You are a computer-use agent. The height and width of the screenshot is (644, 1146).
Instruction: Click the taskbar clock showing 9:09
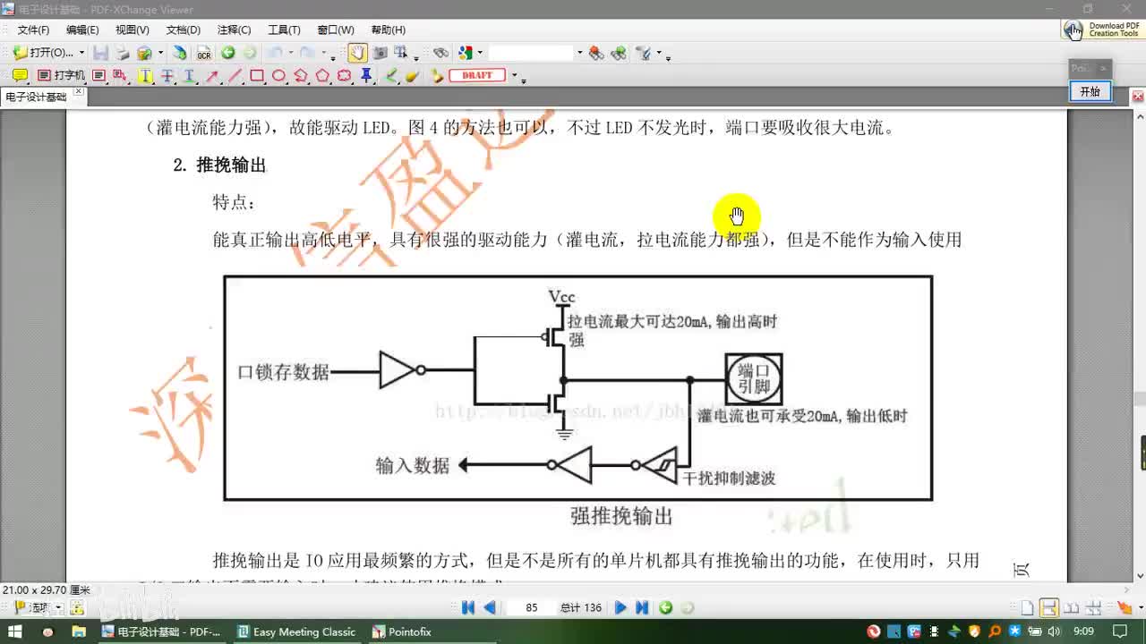pyautogui.click(x=1083, y=631)
